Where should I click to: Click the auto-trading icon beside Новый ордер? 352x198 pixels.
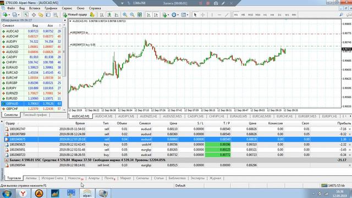(92, 15)
